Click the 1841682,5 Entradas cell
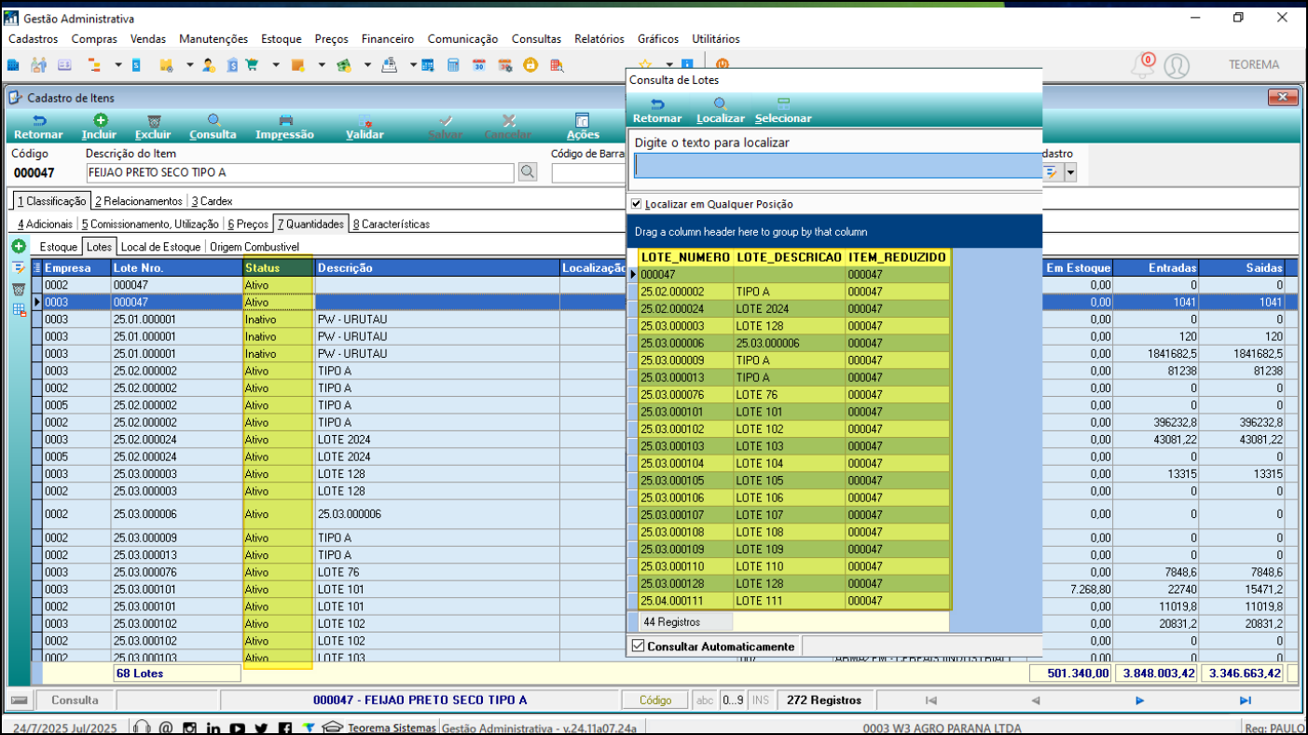The width and height of the screenshot is (1308, 735). (x=1157, y=353)
